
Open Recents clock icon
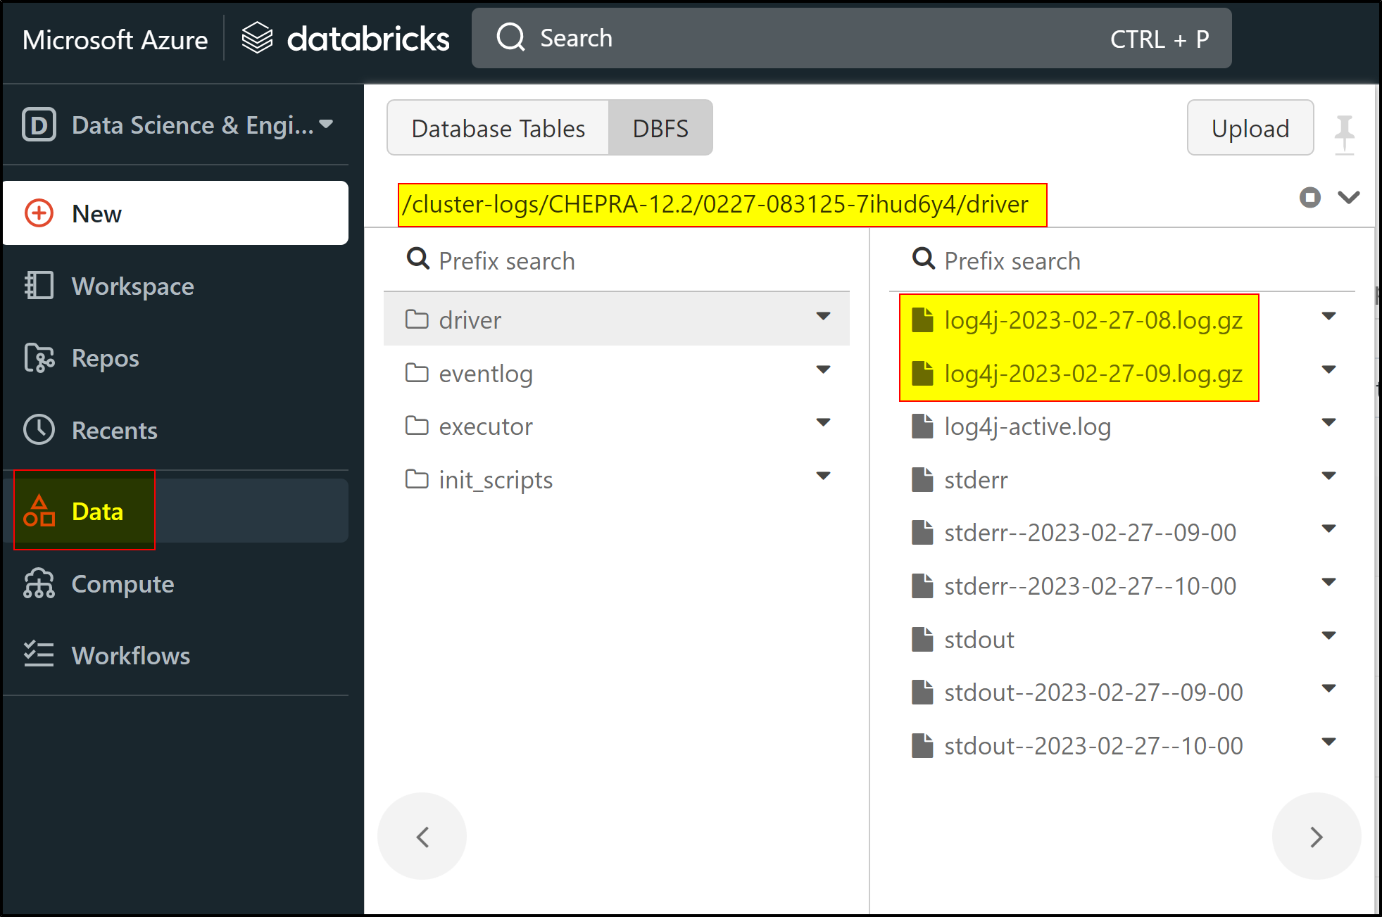click(x=39, y=430)
